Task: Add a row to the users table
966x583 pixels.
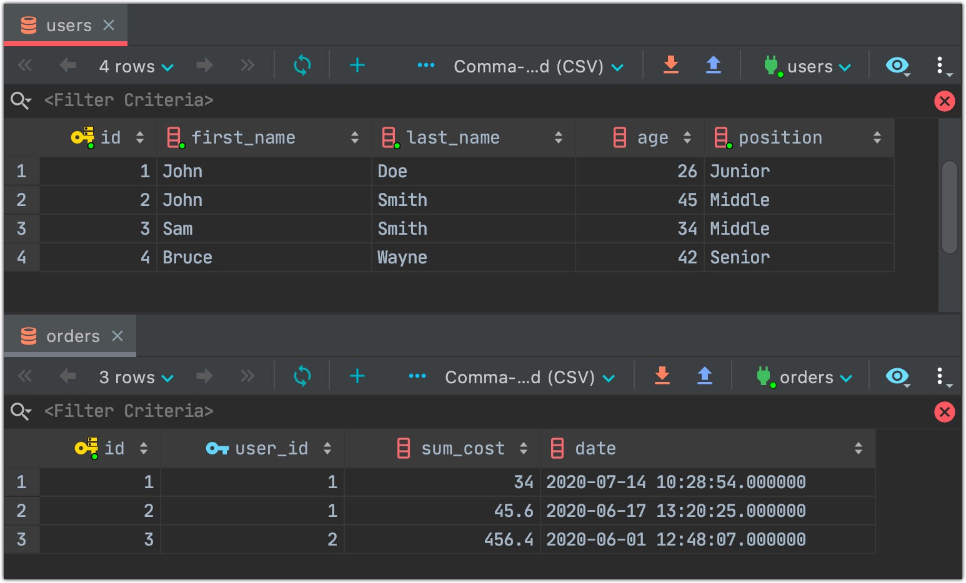Action: [x=357, y=65]
